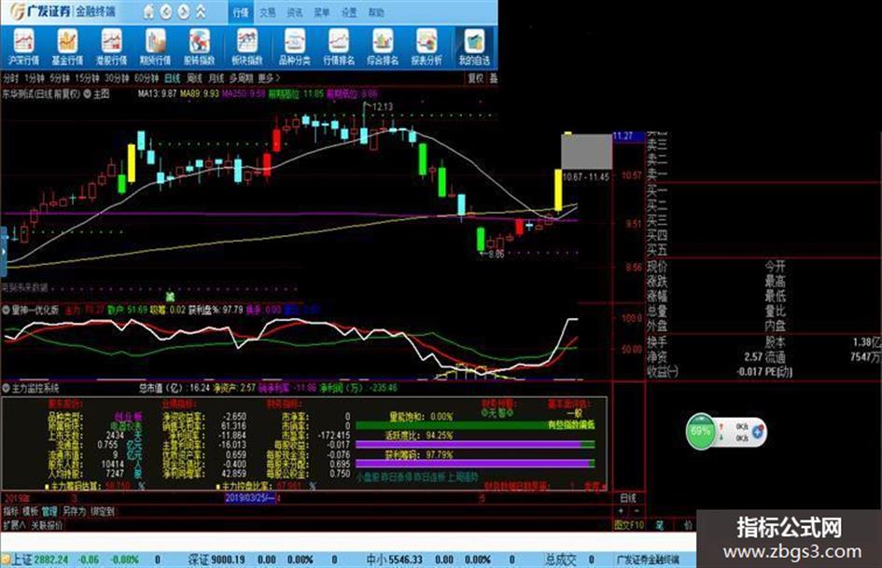Open 图文F10 tab
The width and height of the screenshot is (882, 568).
coord(629,525)
